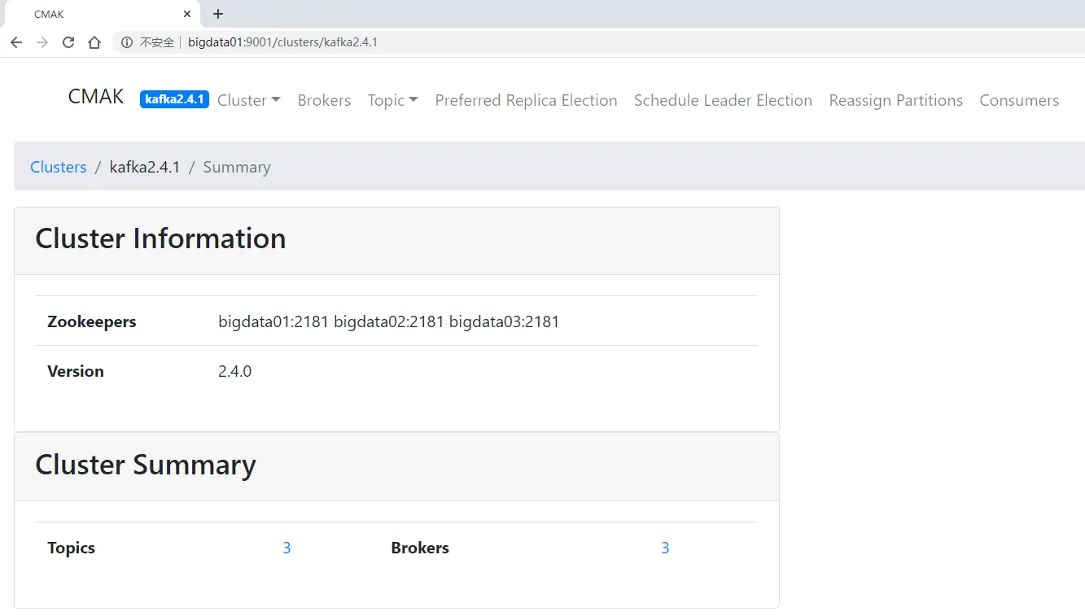Click the version value 2.4.0
Viewport: 1085px width, 616px height.
pyautogui.click(x=235, y=371)
